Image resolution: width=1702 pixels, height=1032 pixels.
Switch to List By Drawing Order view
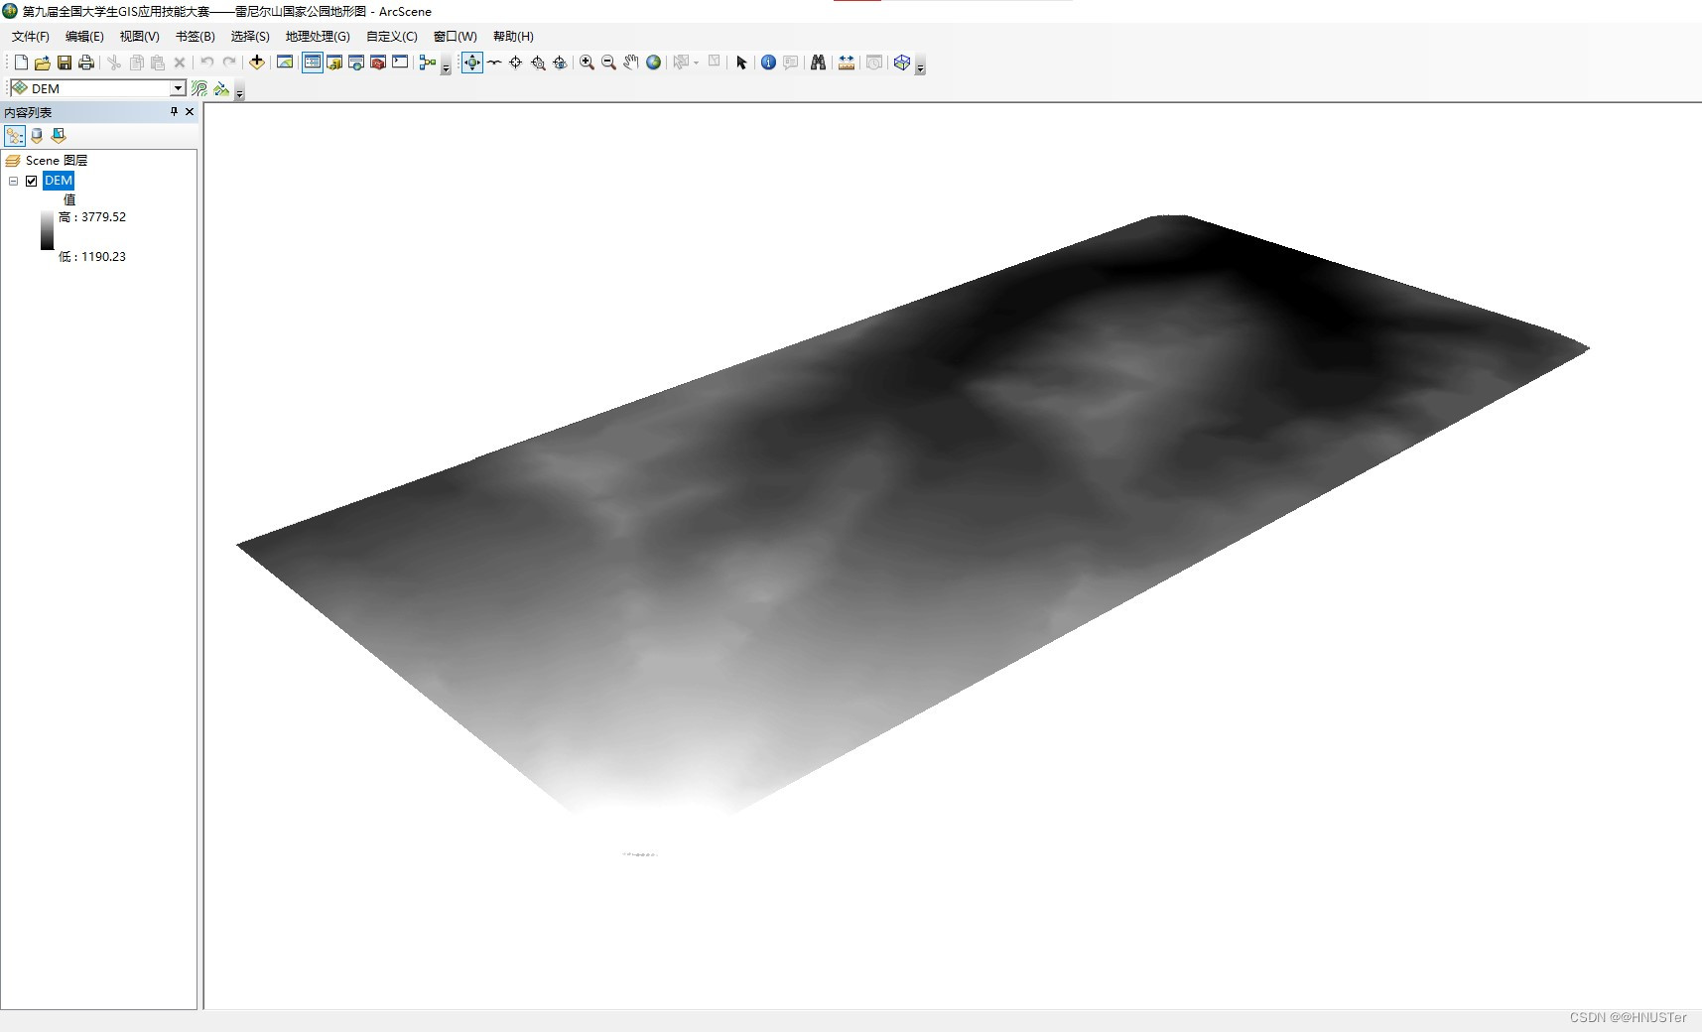coord(15,136)
